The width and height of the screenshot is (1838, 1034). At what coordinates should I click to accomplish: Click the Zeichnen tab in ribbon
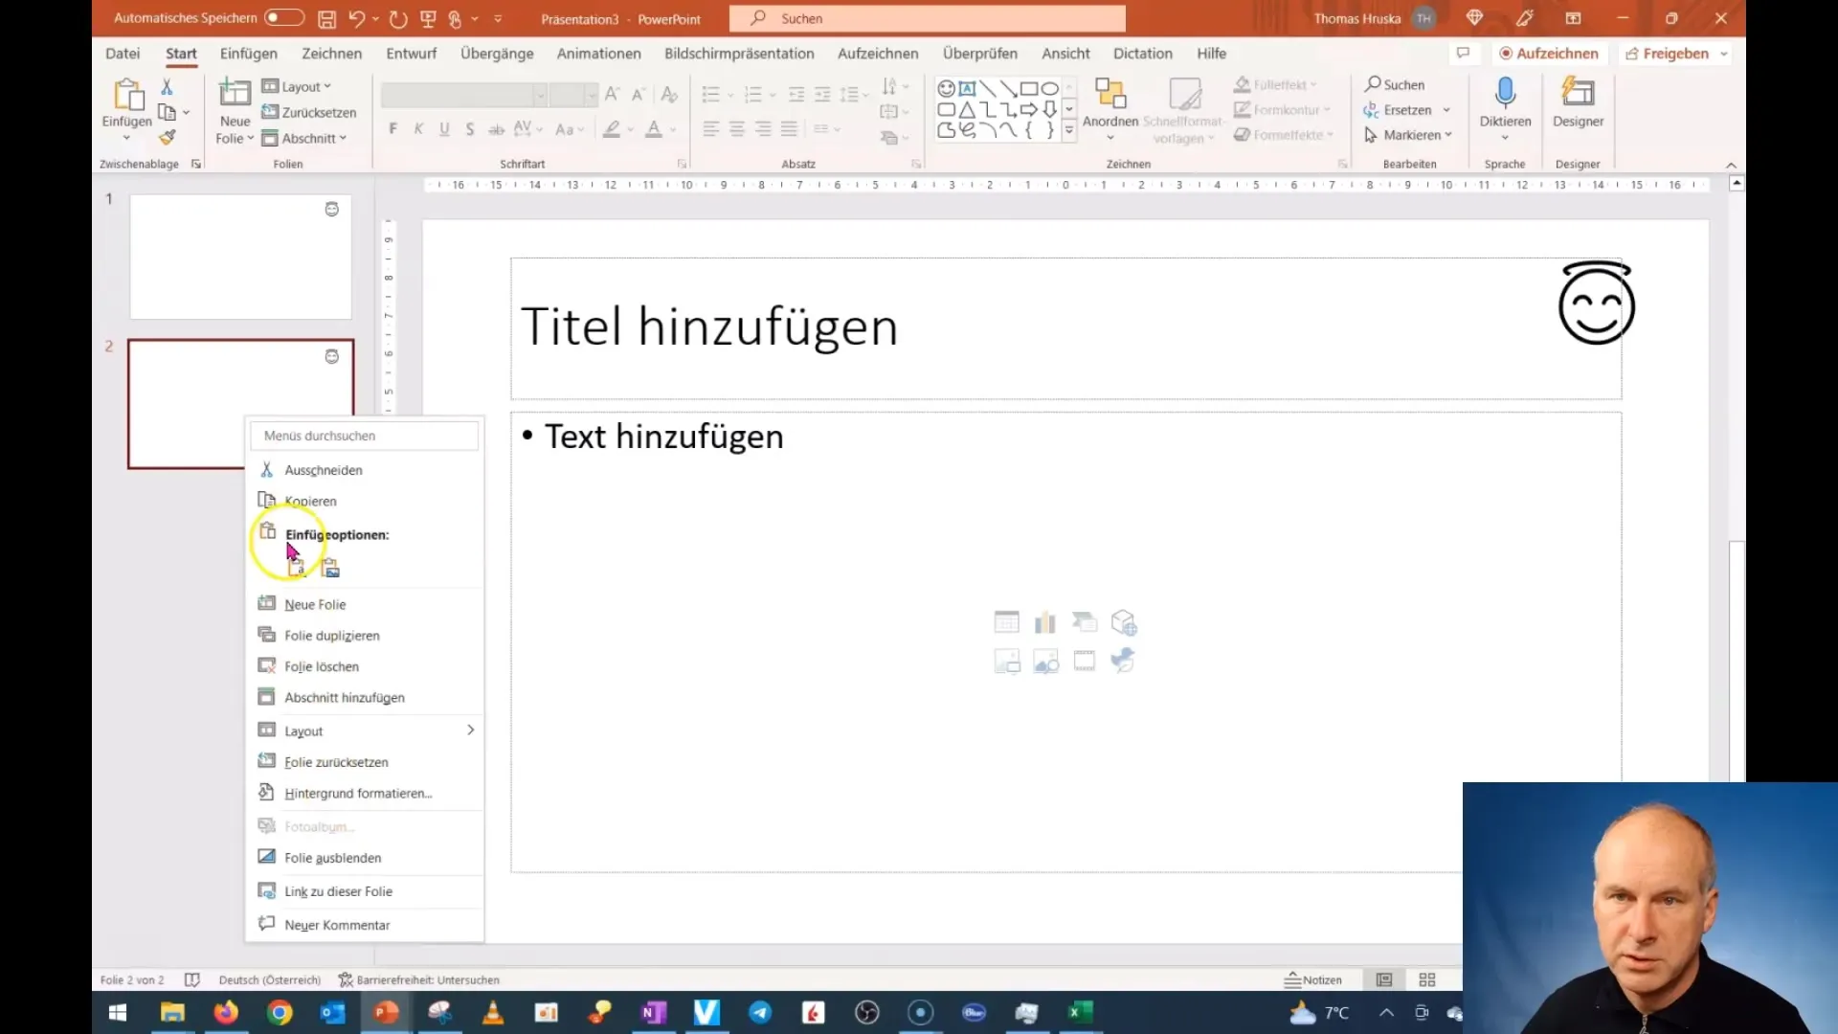(330, 53)
